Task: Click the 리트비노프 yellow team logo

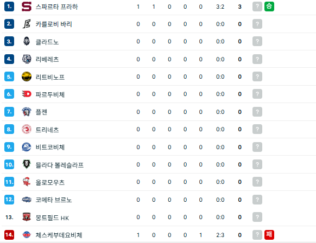Action: point(27,76)
